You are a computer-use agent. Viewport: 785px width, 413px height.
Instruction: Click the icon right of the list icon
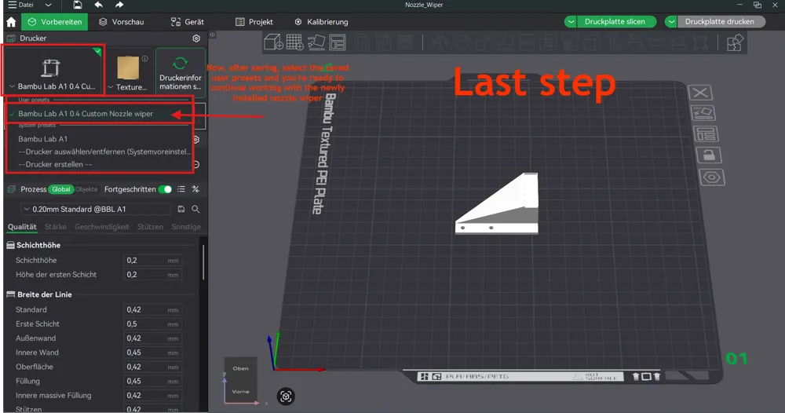[195, 189]
